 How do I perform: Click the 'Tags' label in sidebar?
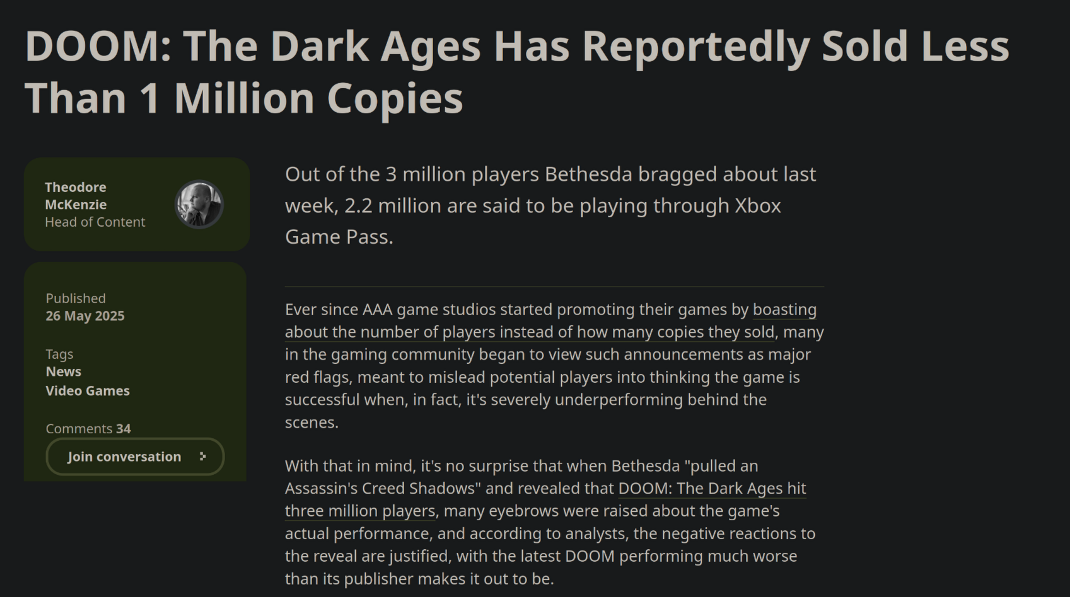point(59,354)
